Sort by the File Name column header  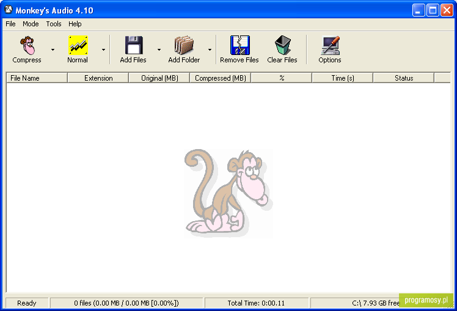click(37, 78)
